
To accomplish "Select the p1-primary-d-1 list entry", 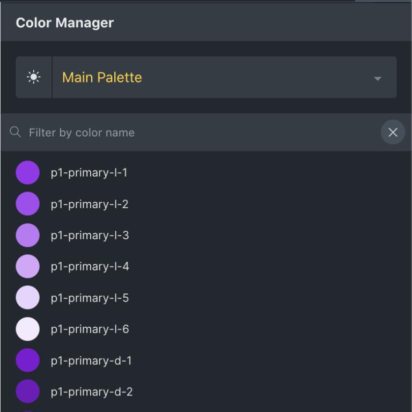I will pos(91,360).
